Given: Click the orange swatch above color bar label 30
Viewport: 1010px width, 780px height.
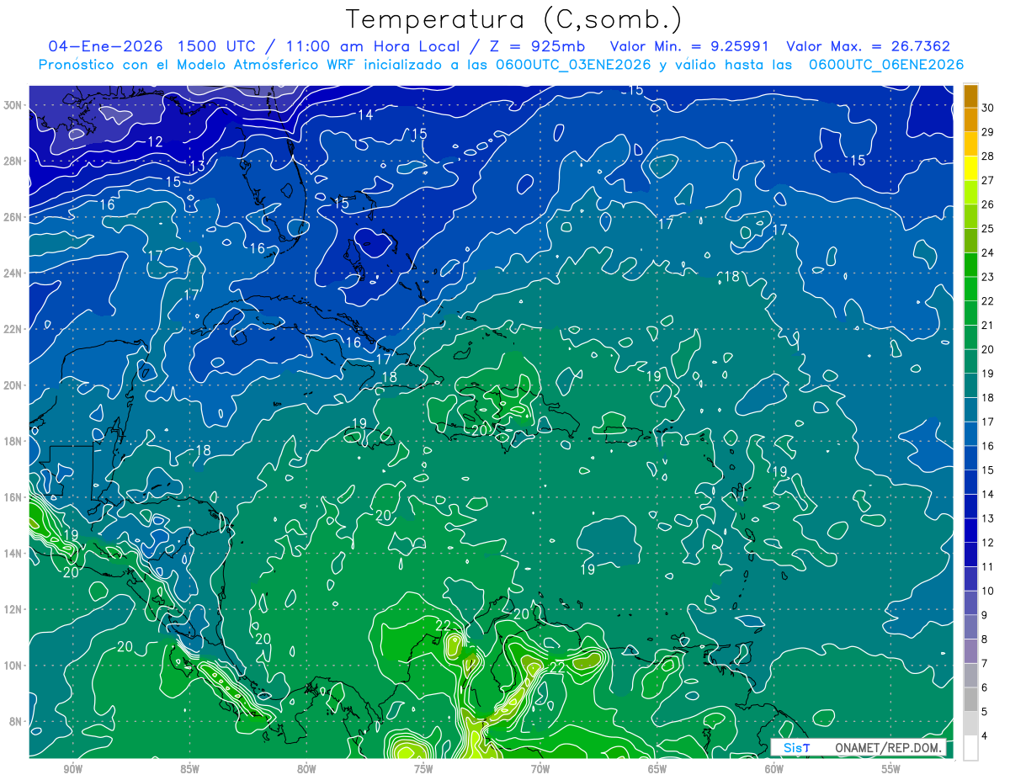Looking at the screenshot, I should (x=970, y=96).
